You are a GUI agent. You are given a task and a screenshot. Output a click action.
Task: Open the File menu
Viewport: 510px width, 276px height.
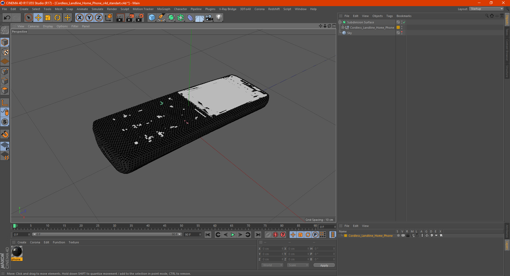click(5, 9)
